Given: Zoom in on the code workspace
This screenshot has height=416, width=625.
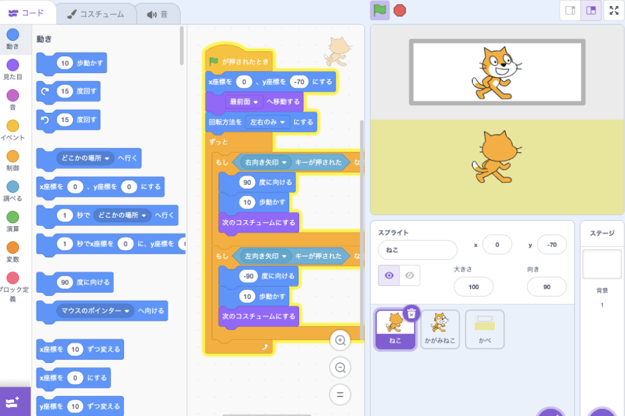Looking at the screenshot, I should [340, 340].
